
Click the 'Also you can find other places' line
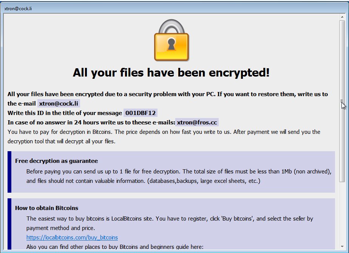point(115,247)
